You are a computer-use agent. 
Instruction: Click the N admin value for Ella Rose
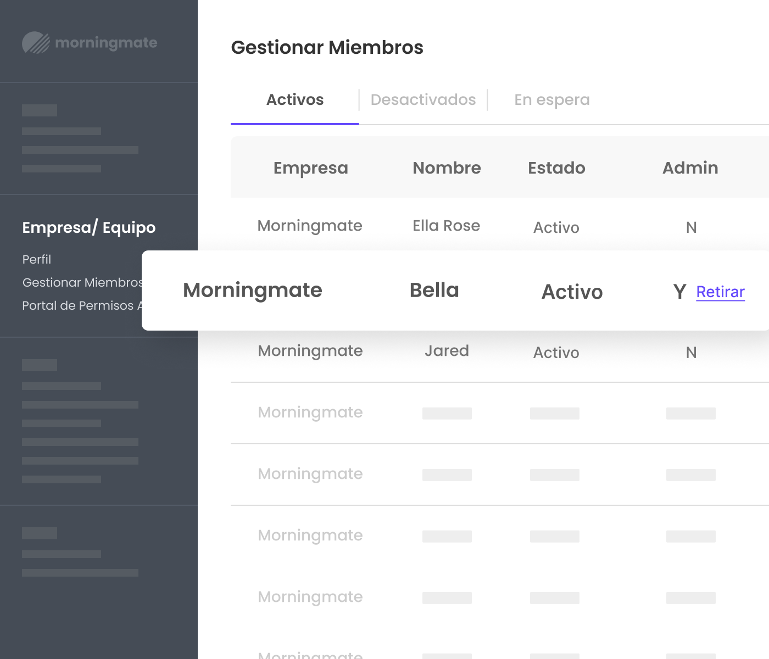pos(692,227)
